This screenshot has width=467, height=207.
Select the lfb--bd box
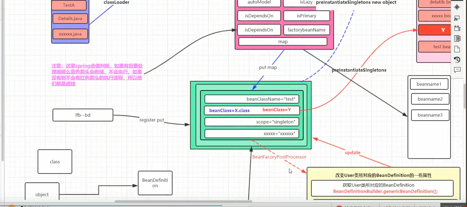tap(83, 115)
